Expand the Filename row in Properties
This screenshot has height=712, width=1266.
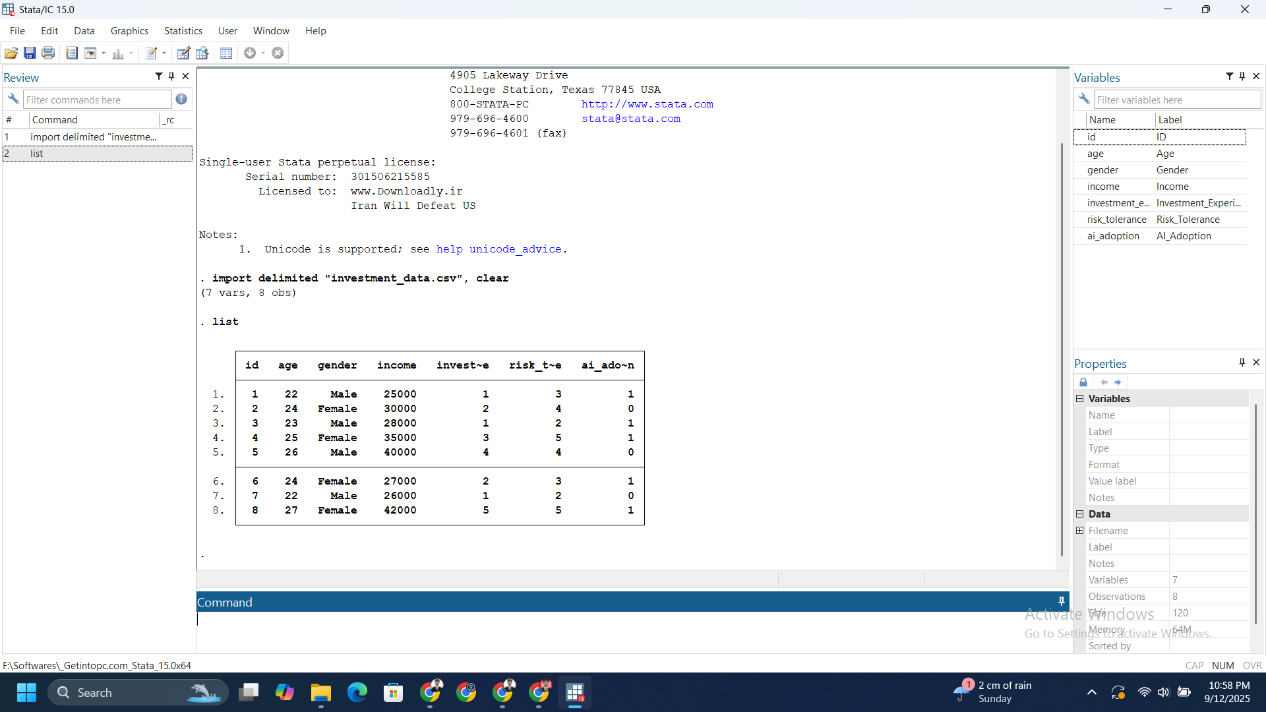(x=1080, y=531)
